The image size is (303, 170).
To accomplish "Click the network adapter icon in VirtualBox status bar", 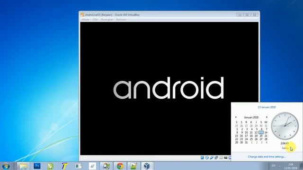I will (x=216, y=157).
